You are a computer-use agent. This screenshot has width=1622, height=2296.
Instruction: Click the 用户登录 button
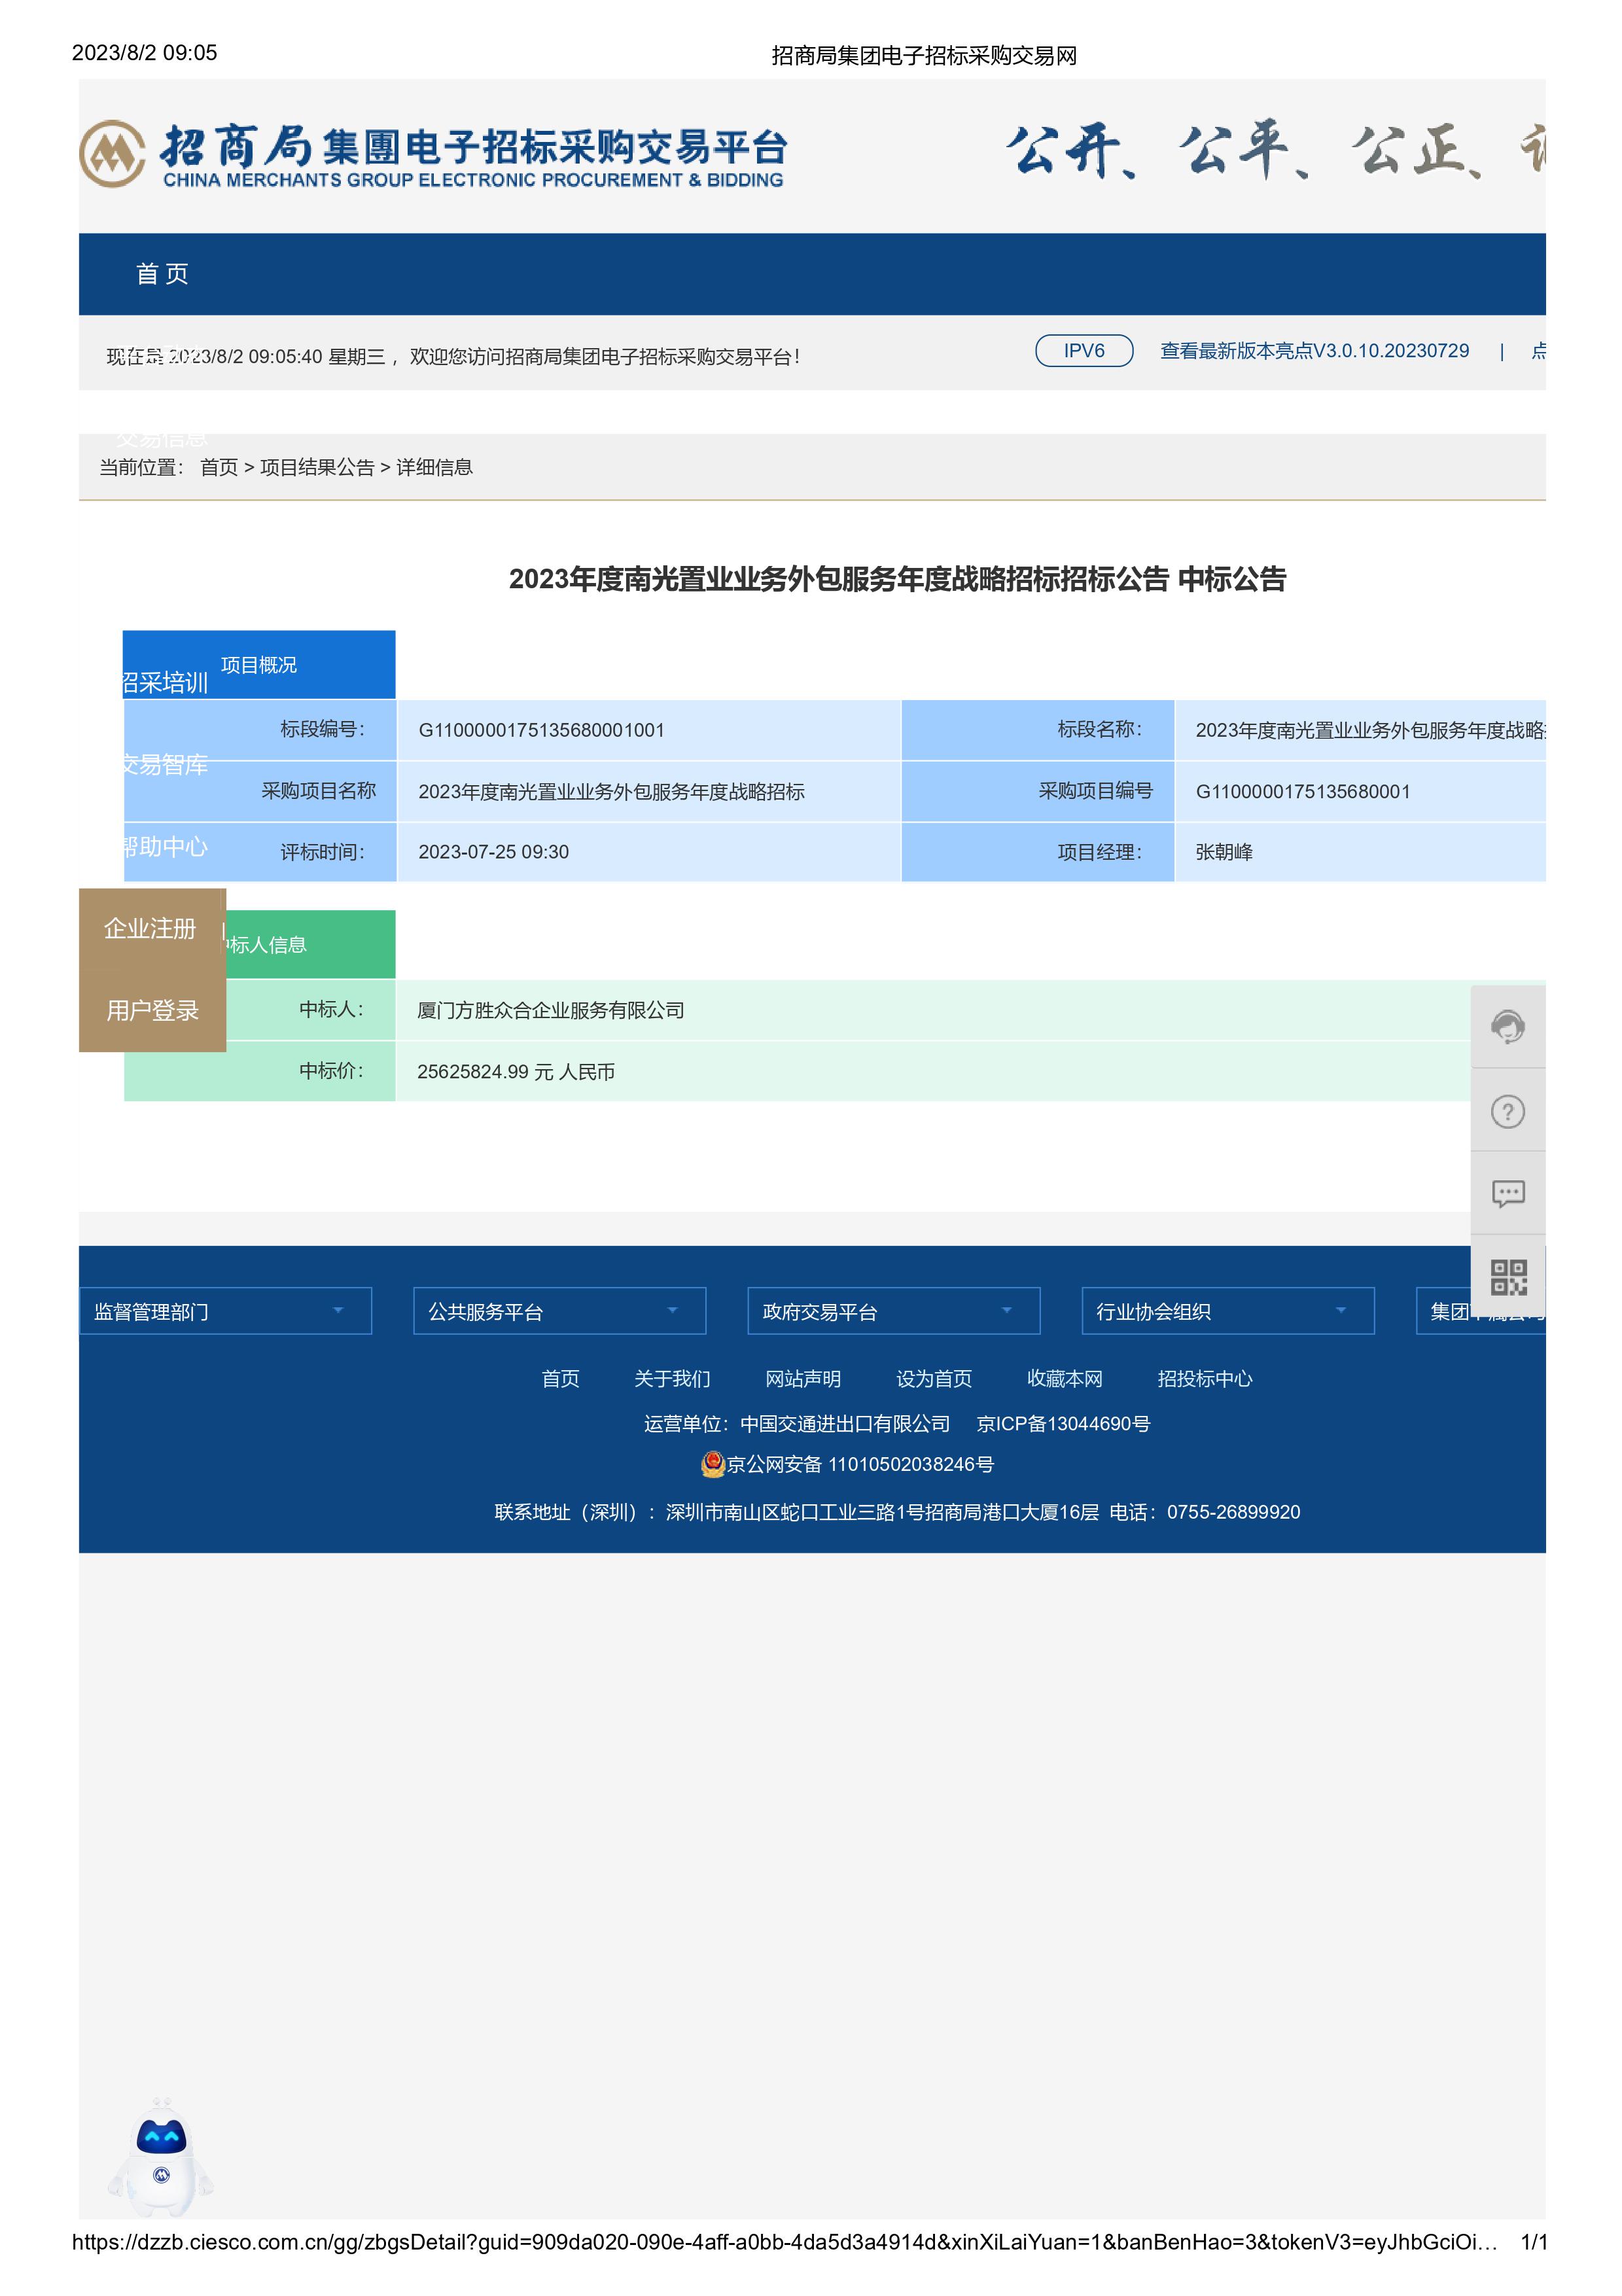(x=152, y=1011)
